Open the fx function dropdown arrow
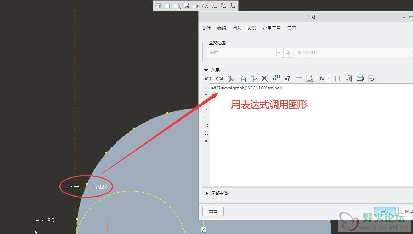The height and width of the screenshot is (234, 413). [x=328, y=78]
